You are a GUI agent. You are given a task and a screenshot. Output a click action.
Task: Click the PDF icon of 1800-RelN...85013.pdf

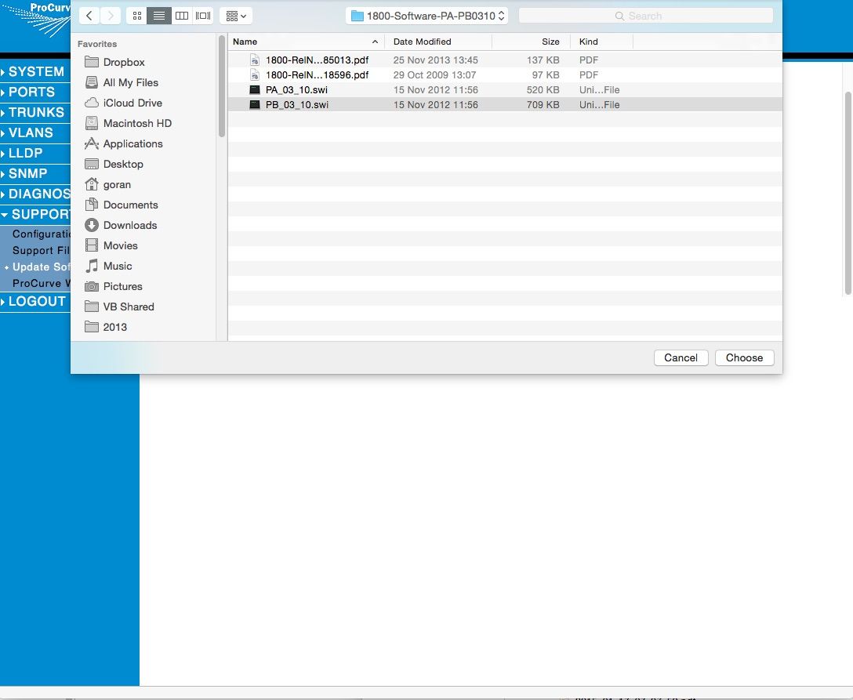click(255, 60)
